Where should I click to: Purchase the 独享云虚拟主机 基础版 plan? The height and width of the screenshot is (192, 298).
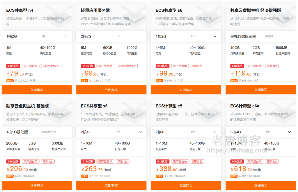pos(37,185)
